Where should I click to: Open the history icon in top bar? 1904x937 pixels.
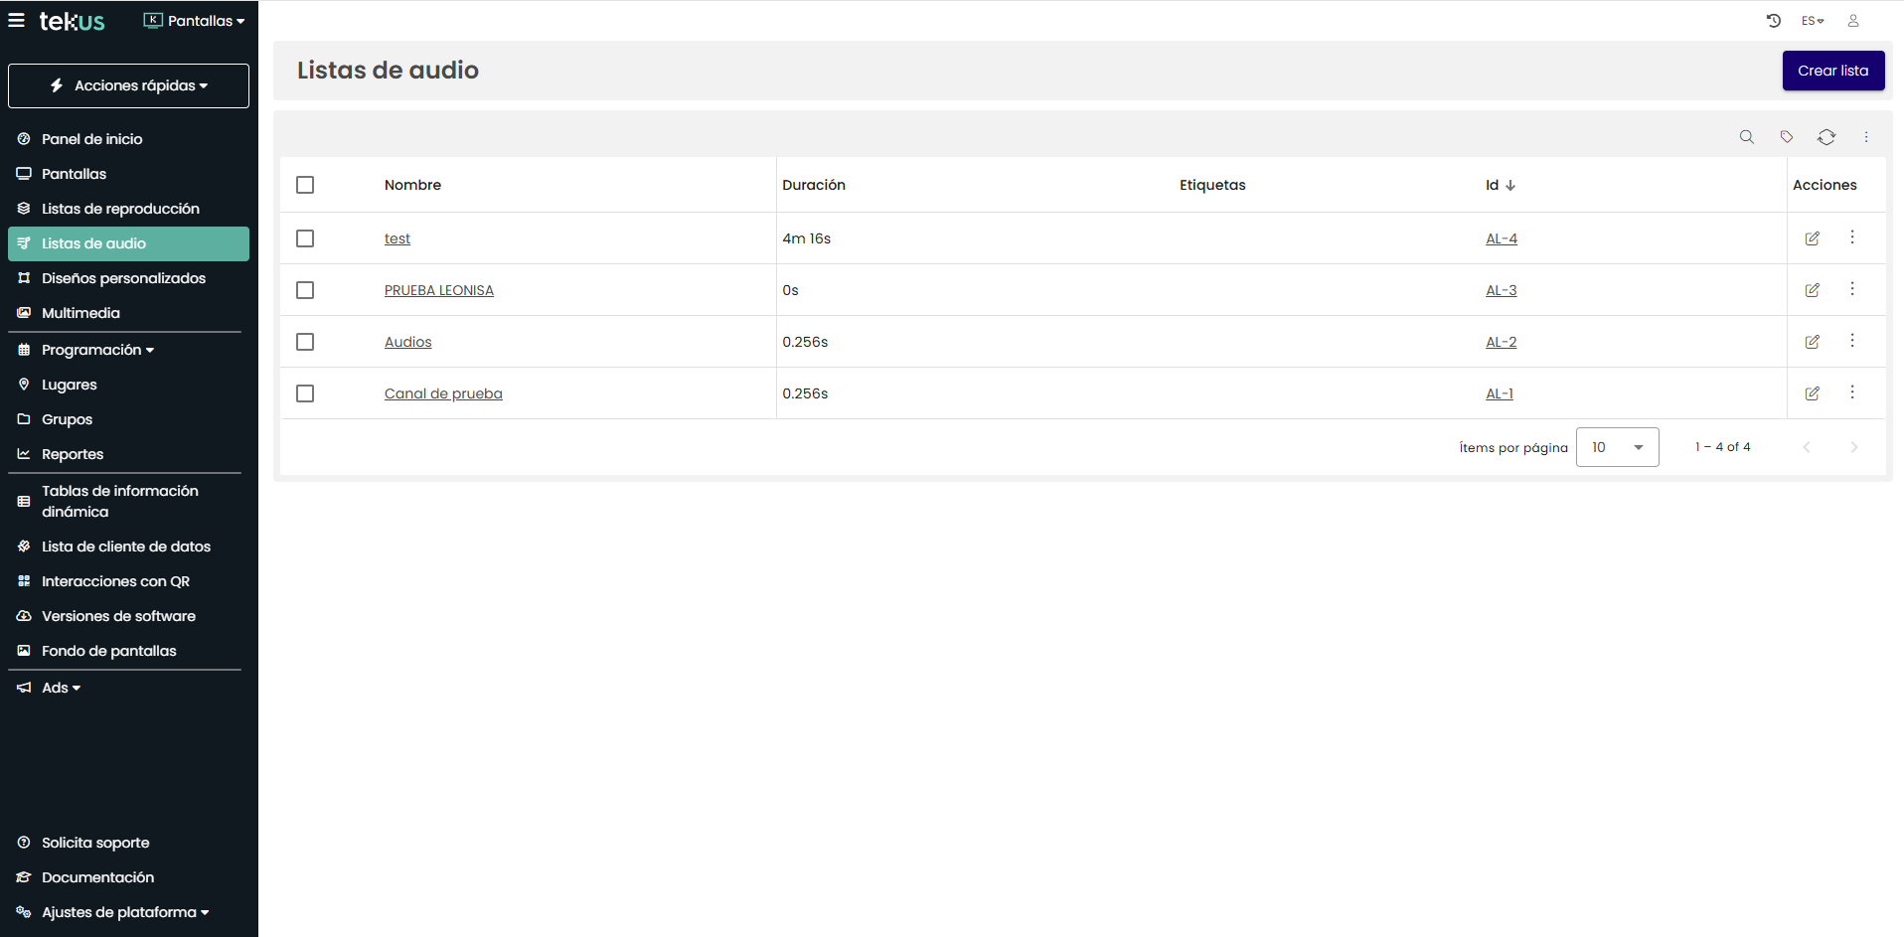click(1773, 21)
